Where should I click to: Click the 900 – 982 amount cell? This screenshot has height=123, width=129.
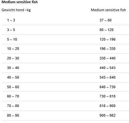[108, 115]
